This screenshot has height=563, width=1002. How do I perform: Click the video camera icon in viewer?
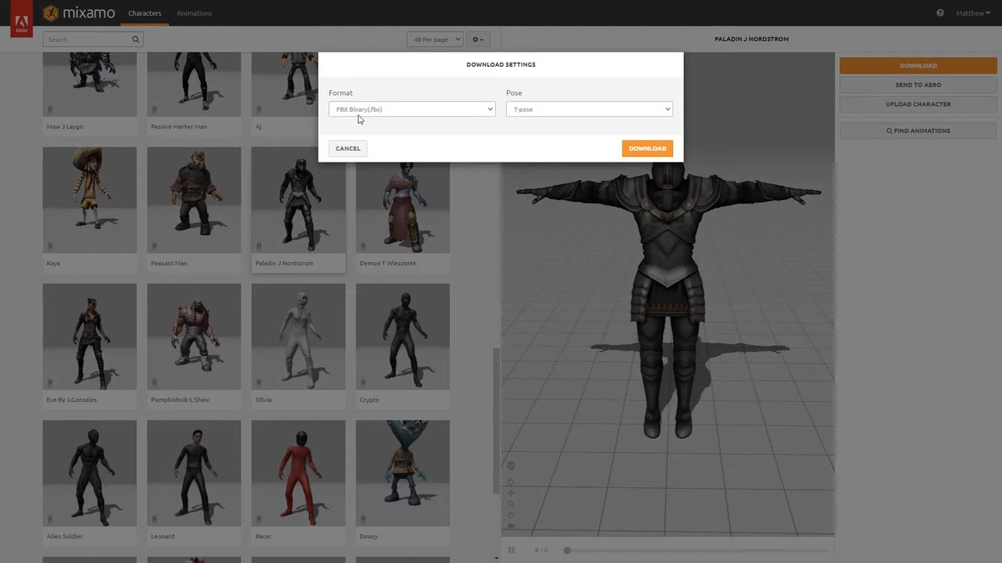tap(511, 526)
